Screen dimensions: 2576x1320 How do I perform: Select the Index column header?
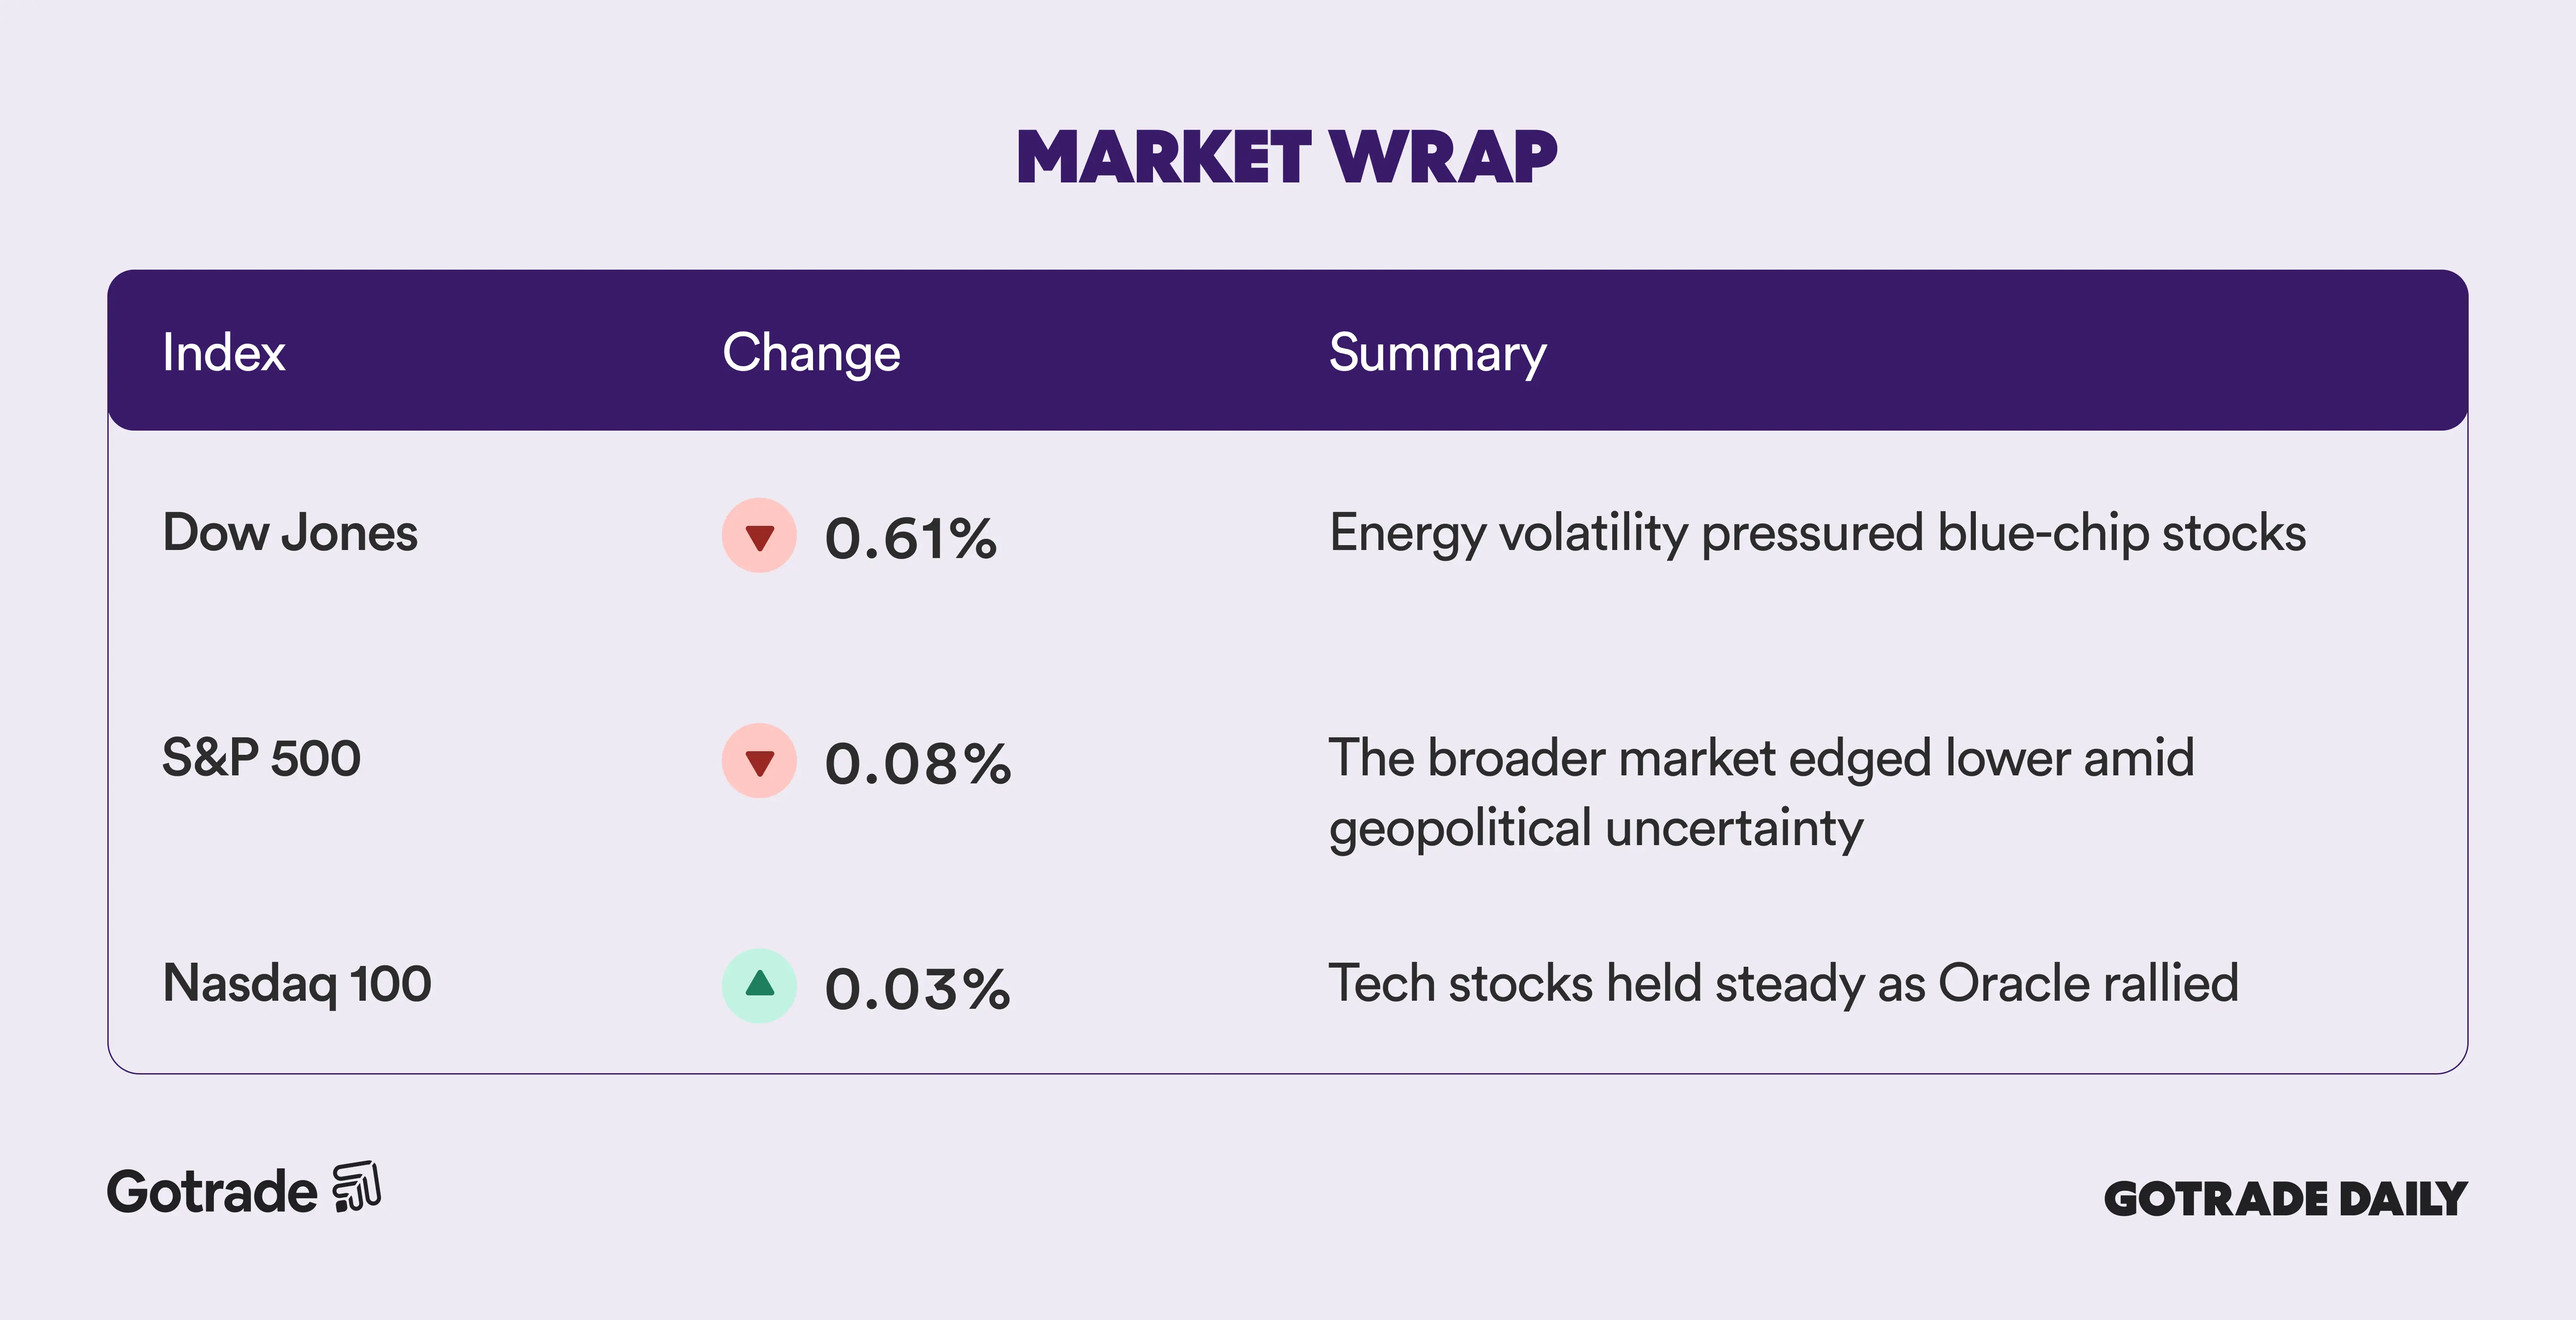click(x=224, y=353)
